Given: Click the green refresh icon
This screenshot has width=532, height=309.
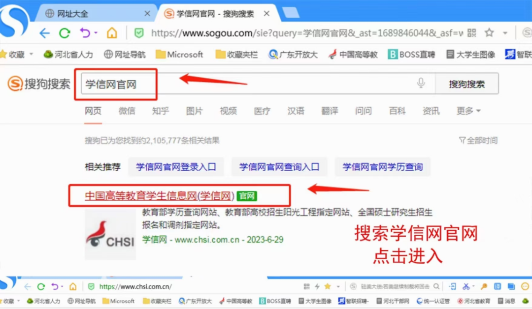Looking at the screenshot, I should [x=65, y=33].
